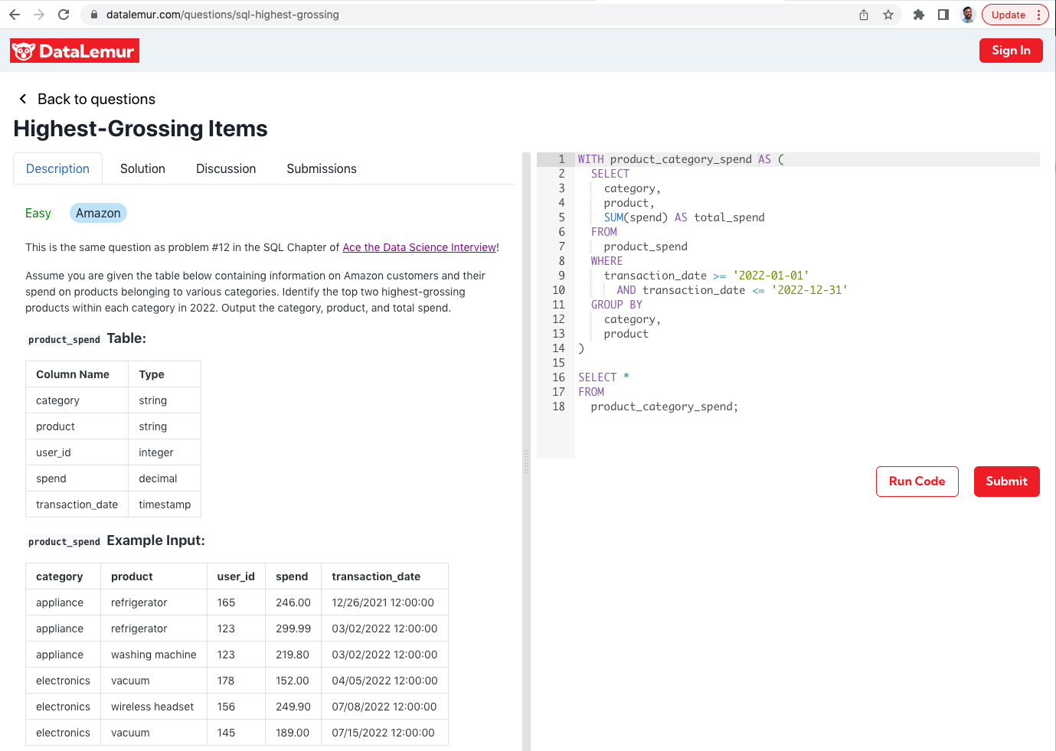Click the Amazon company tag
The height and width of the screenshot is (751, 1056).
[98, 213]
